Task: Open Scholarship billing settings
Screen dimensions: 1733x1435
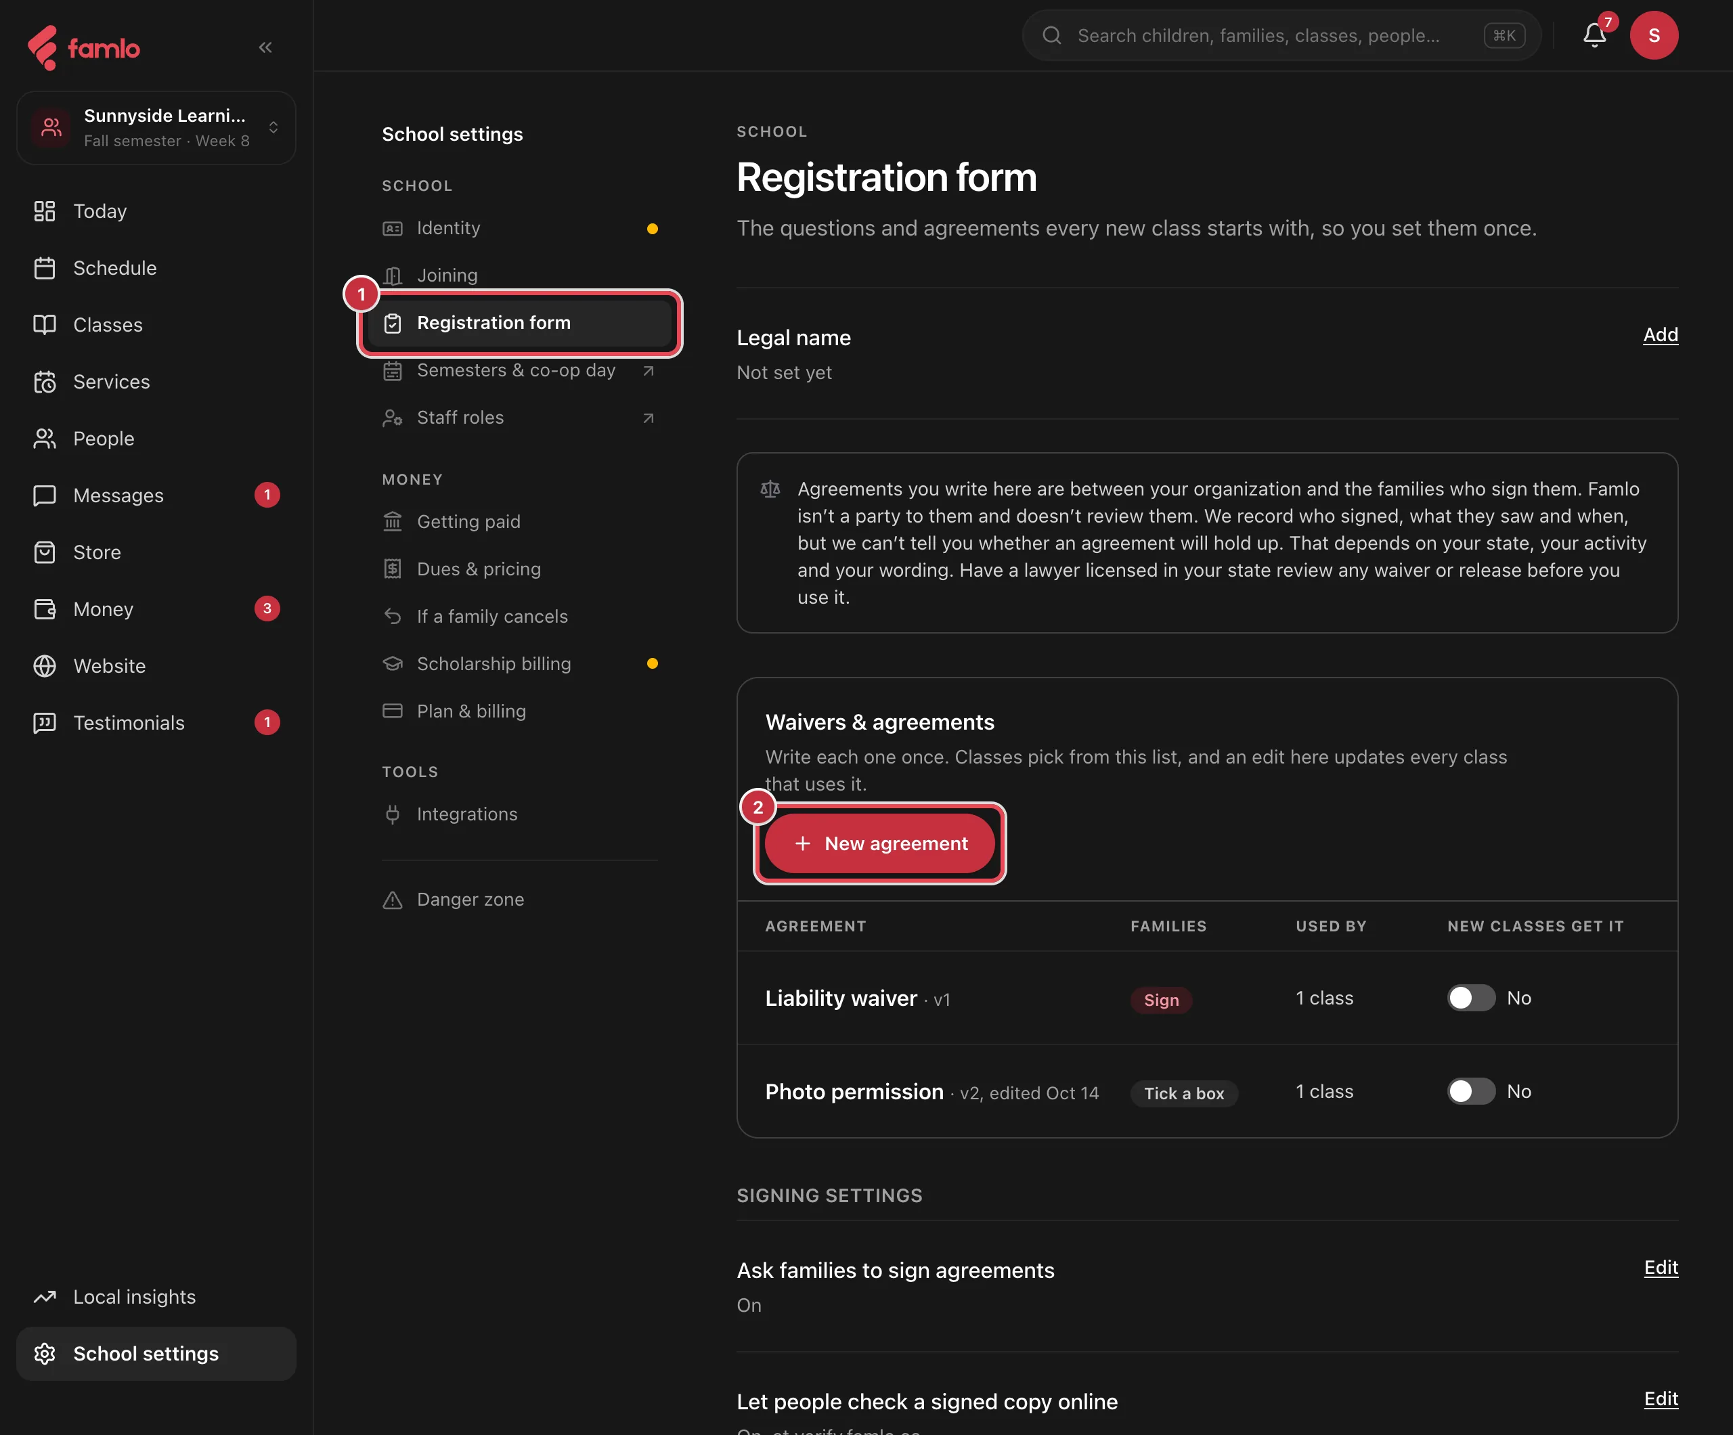Action: [520, 664]
